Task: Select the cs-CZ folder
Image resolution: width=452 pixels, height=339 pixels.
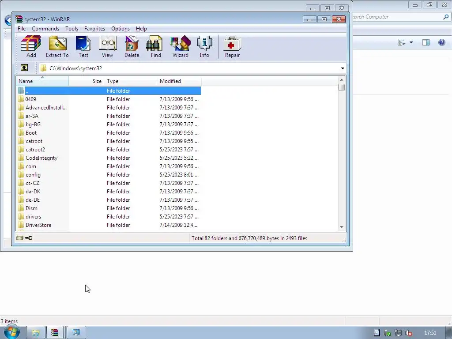Action: coord(109,183)
